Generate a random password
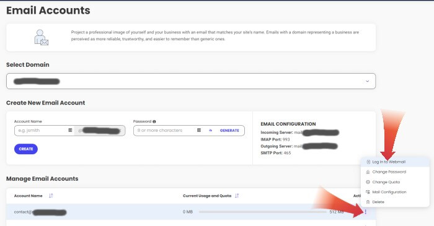The width and height of the screenshot is (434, 226). coord(229,131)
